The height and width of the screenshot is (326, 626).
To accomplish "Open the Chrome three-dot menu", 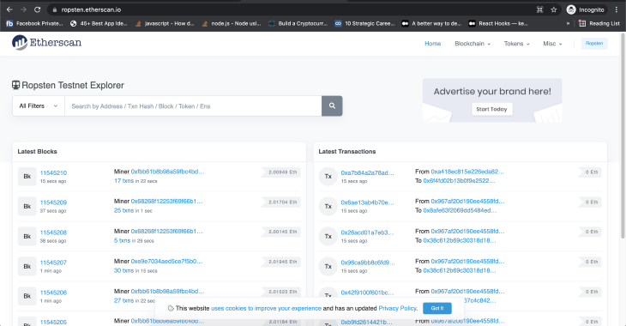I will click(617, 9).
